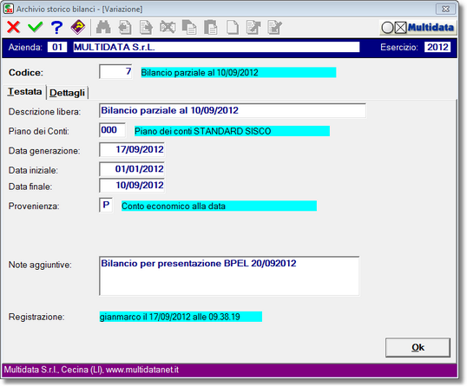Click the Ok button

(418, 347)
